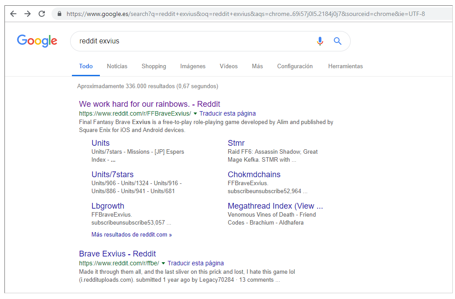Select the Todo tab
455x299 pixels.
(86, 66)
